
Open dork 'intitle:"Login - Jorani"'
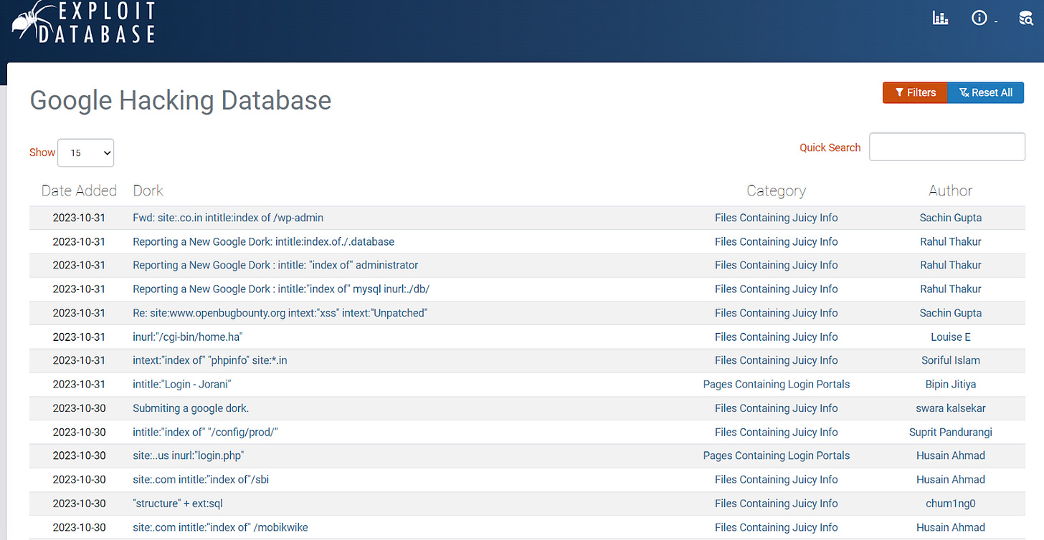(x=182, y=384)
